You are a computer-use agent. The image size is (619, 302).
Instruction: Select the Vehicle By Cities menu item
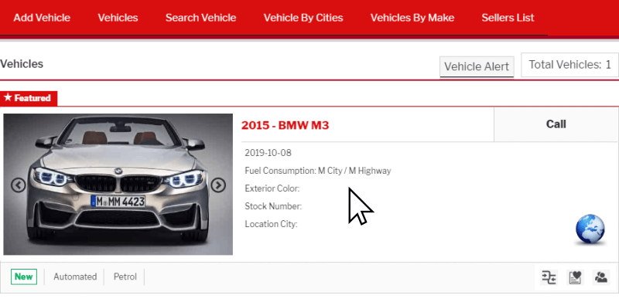click(303, 18)
